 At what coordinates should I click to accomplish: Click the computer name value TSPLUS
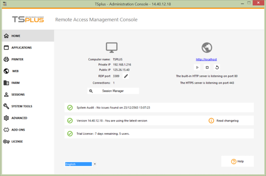coord(117,59)
